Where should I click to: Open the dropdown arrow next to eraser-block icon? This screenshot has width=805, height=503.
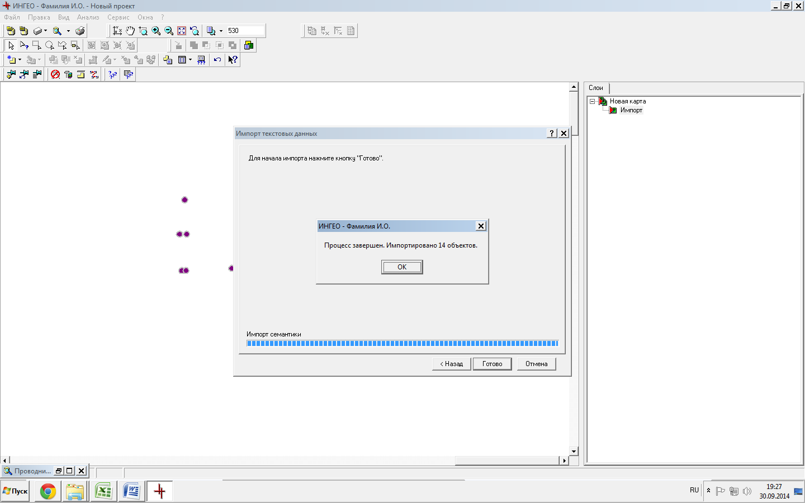tap(45, 31)
